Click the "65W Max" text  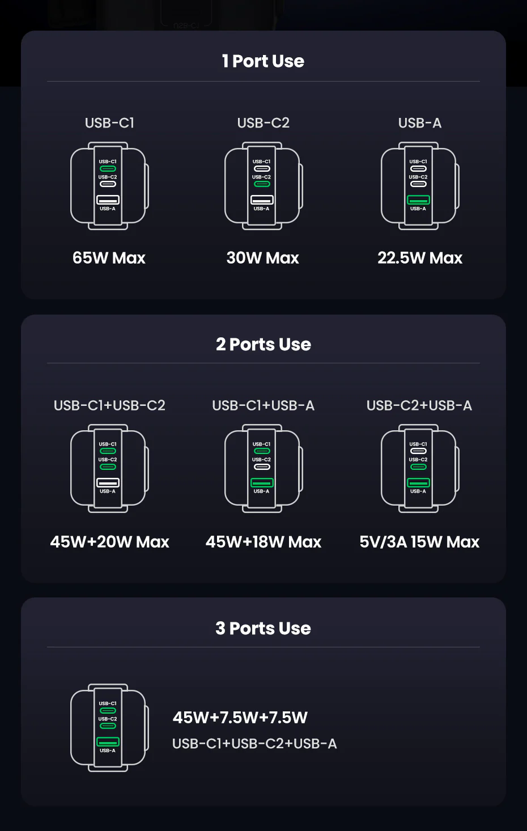(x=109, y=258)
